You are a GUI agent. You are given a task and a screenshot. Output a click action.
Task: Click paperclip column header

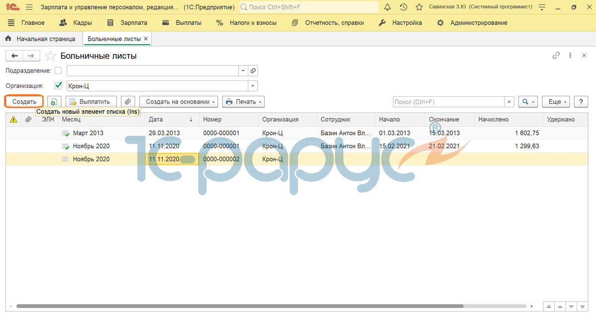29,120
